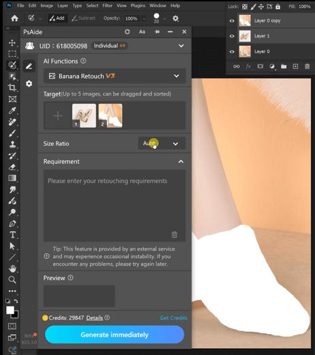Add a target image with plus box
The height and width of the screenshot is (355, 315).
click(x=58, y=115)
